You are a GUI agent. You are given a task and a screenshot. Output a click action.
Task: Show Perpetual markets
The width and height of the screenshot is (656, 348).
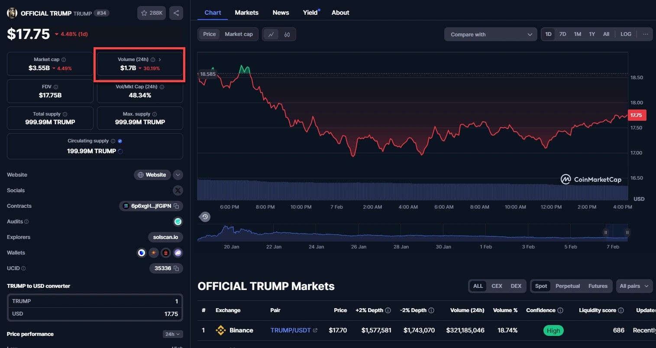pos(568,286)
